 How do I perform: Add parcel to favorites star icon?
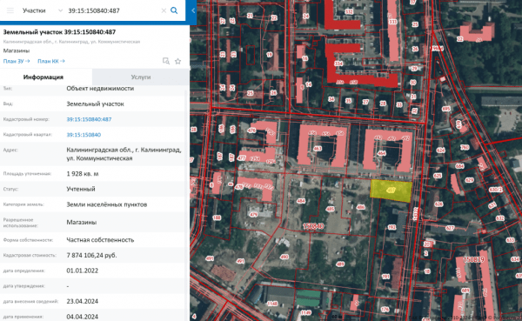[177, 61]
